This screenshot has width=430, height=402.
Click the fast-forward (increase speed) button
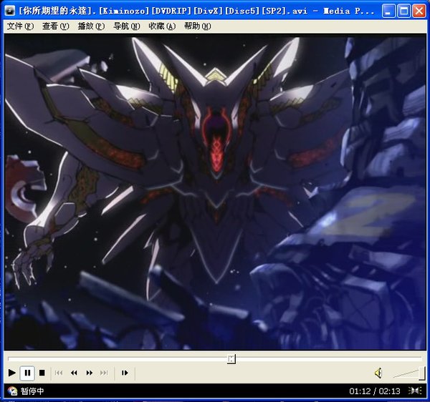[90, 373]
